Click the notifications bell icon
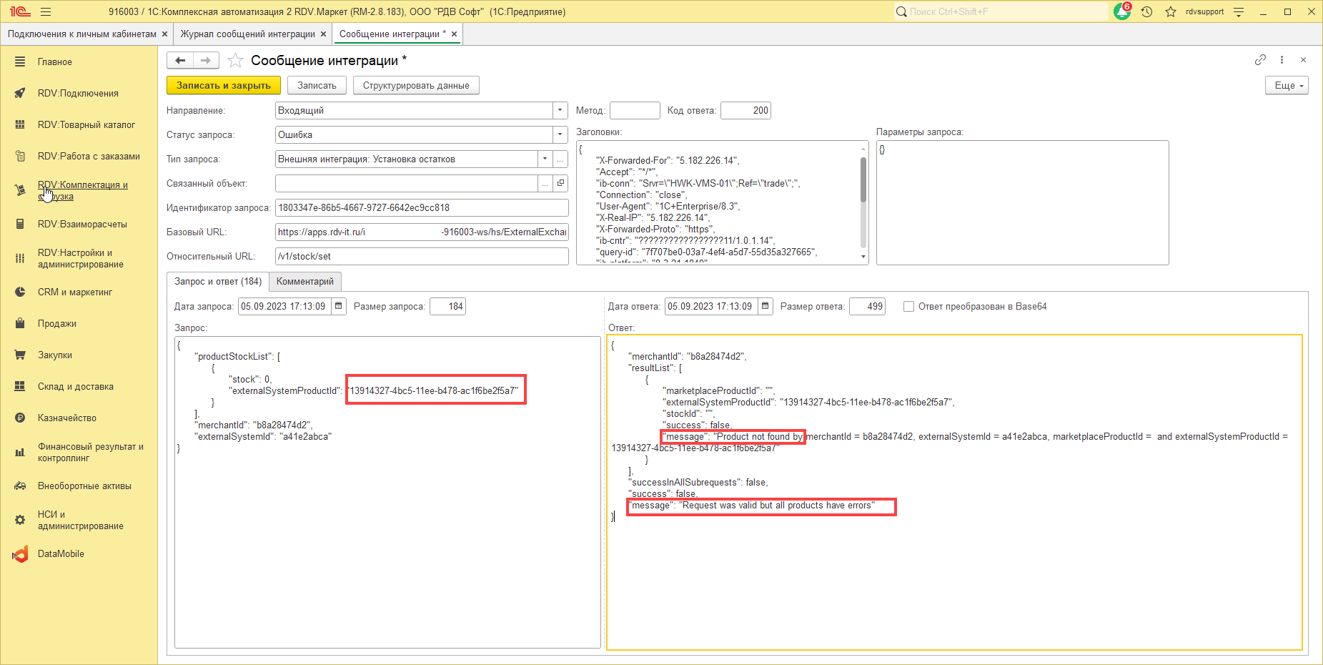1323x665 pixels. [x=1122, y=12]
